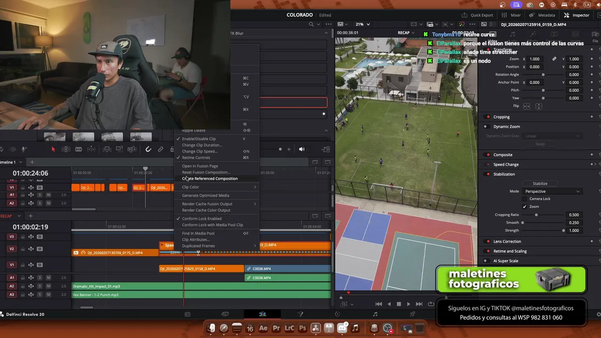This screenshot has height=338, width=601.
Task: Toggle timeline snapping magnet icon
Action: pyautogui.click(x=148, y=149)
